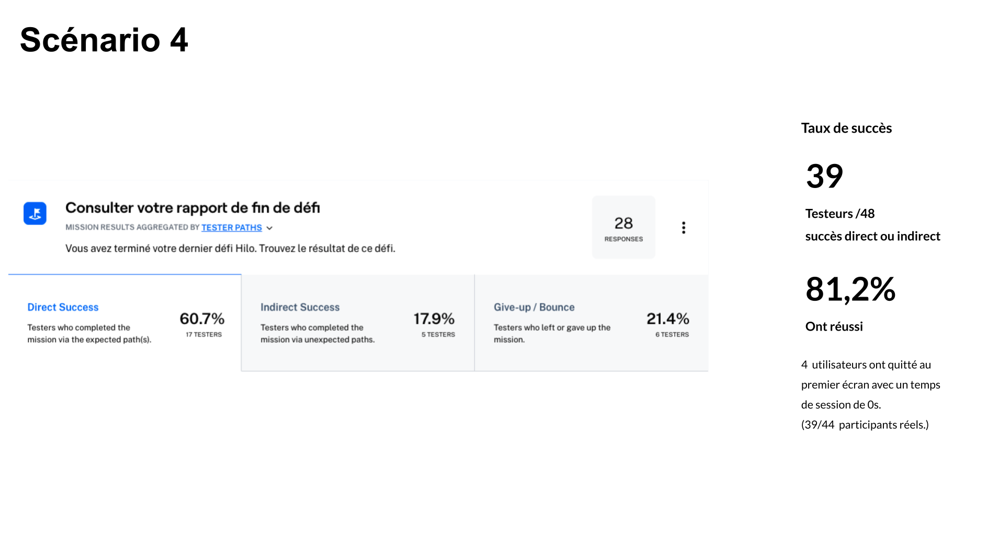
Task: Expand the aggregation chevron beside Tester Paths
Action: [269, 228]
